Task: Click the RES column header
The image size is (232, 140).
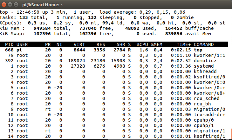Action: [101, 44]
